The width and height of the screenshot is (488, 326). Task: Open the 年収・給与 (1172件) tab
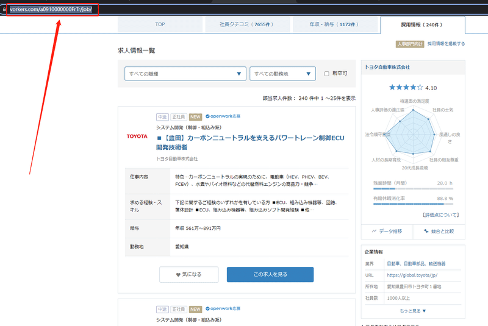click(x=334, y=24)
